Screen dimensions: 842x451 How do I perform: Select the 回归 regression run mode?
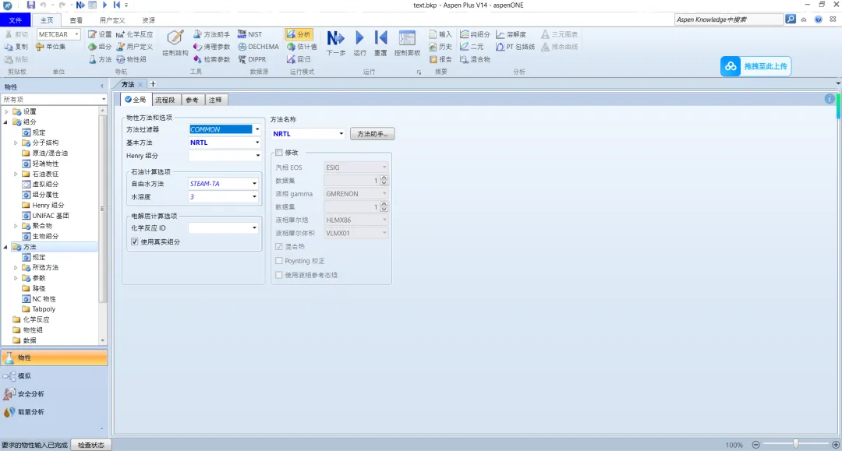[x=299, y=59]
